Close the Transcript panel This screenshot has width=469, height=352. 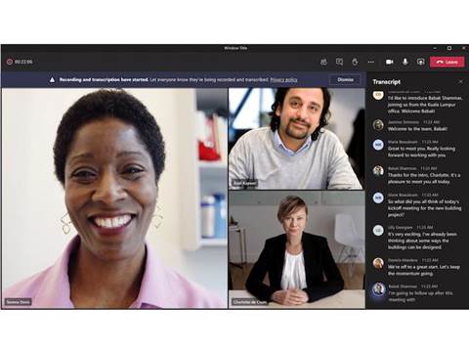point(460,82)
